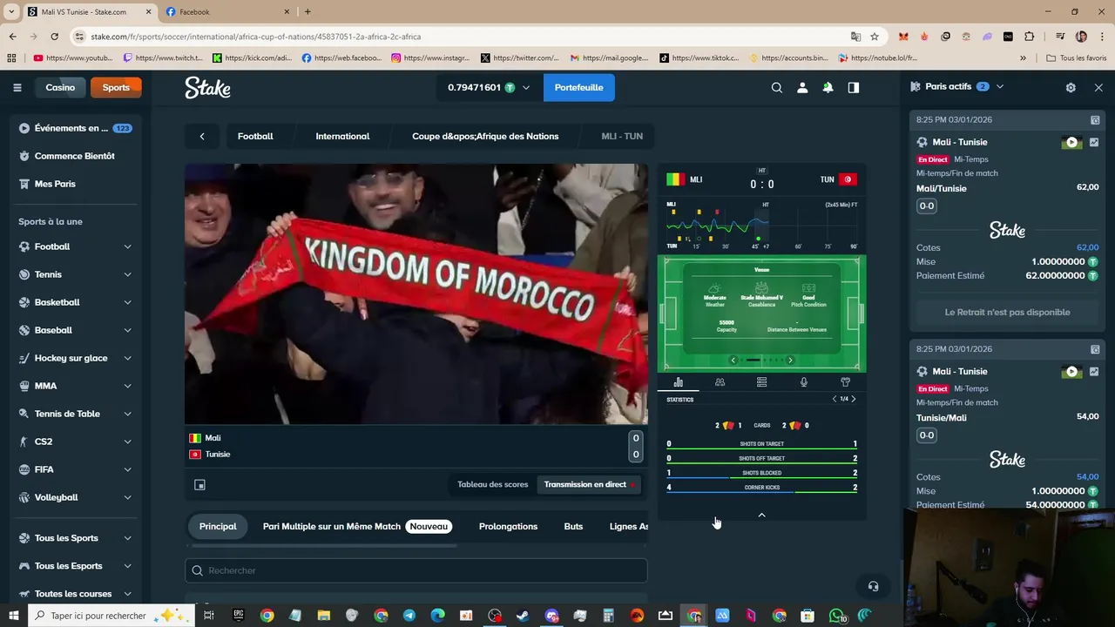Viewport: 1115px width, 627px height.
Task: Open the user profile icon
Action: pyautogui.click(x=802, y=87)
